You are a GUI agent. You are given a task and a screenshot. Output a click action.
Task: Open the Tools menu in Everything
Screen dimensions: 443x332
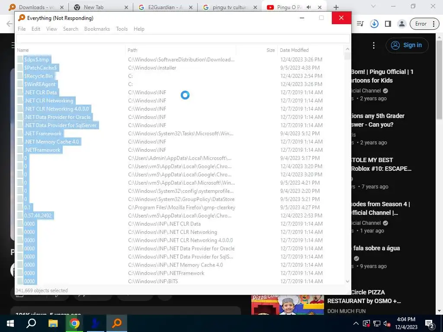[x=122, y=29]
